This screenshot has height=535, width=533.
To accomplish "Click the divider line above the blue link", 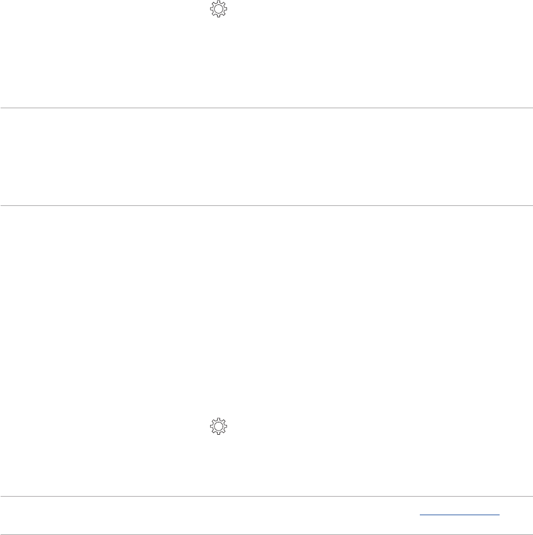I will coord(266,496).
